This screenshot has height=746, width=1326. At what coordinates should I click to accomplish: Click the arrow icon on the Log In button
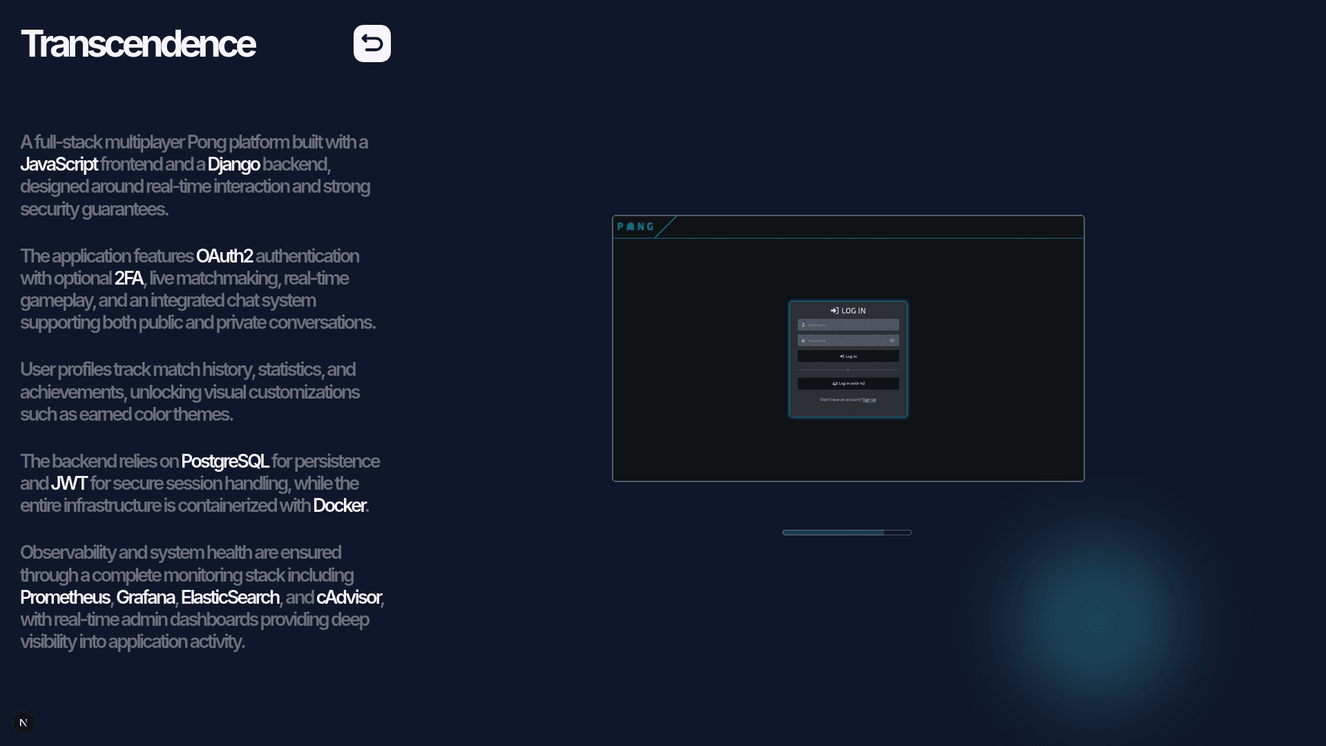[x=842, y=356]
